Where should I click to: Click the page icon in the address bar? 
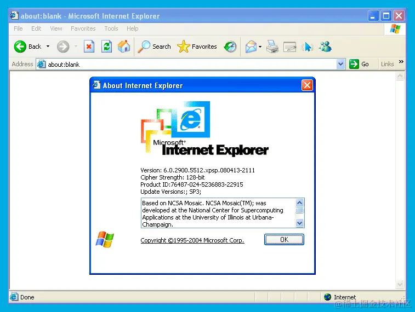[41, 64]
